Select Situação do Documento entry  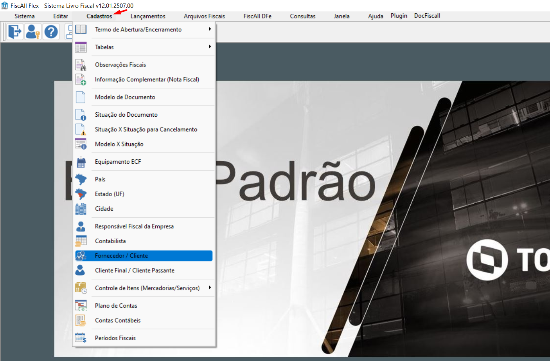[144, 115]
